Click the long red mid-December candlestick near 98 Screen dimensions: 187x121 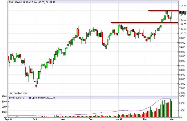tap(102, 38)
